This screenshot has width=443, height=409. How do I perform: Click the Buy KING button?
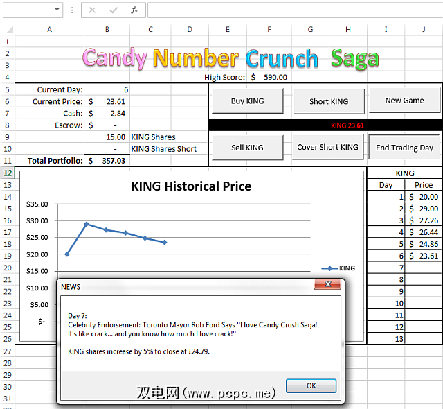(248, 101)
